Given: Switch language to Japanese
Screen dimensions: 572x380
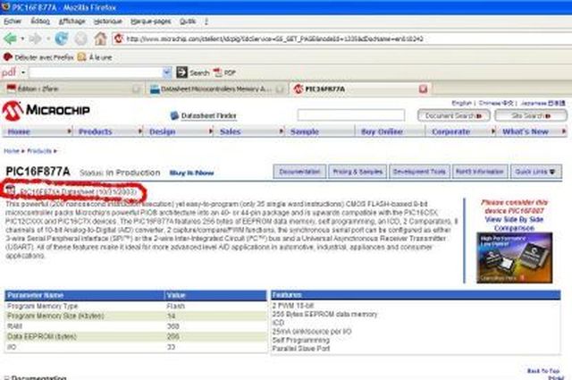Looking at the screenshot, I should pos(543,104).
